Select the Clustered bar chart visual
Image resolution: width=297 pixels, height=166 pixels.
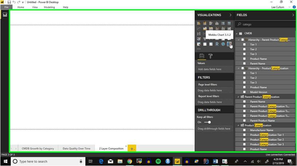coord(211,23)
